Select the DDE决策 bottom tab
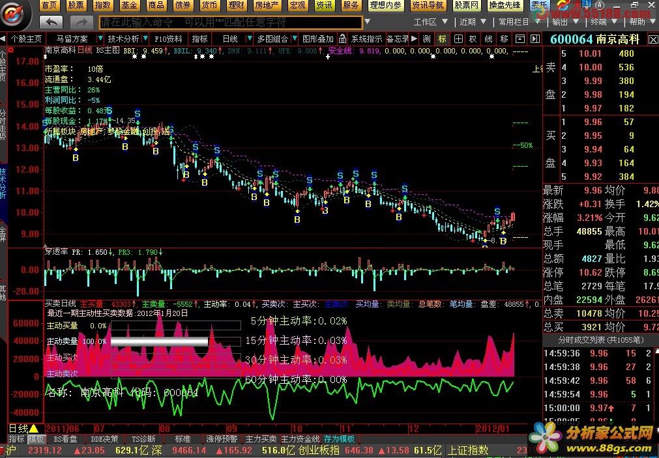The width and height of the screenshot is (659, 458). [104, 438]
